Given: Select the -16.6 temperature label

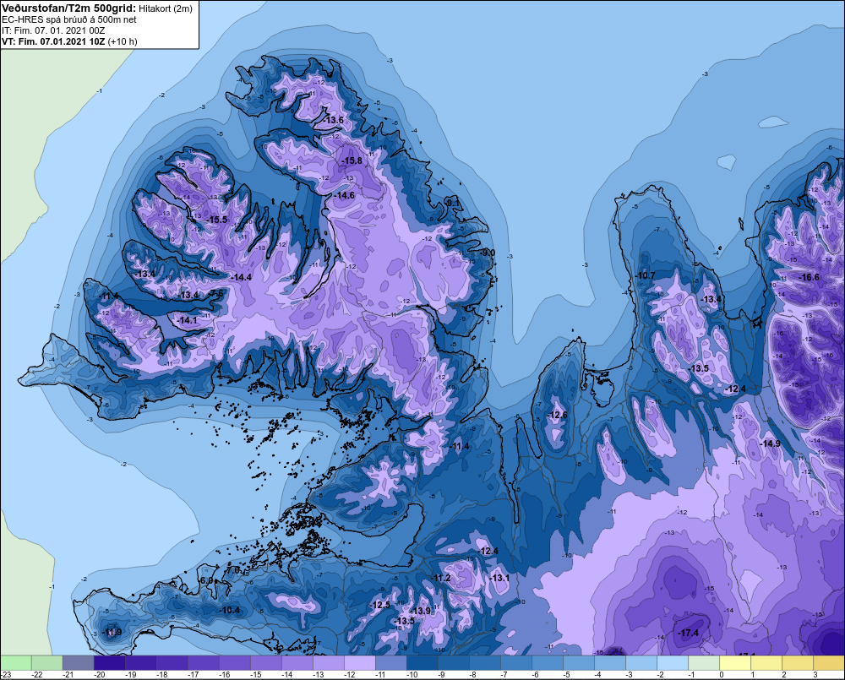Looking at the screenshot, I should point(809,277).
